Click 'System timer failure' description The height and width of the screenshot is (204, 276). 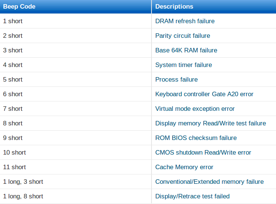click(183, 65)
